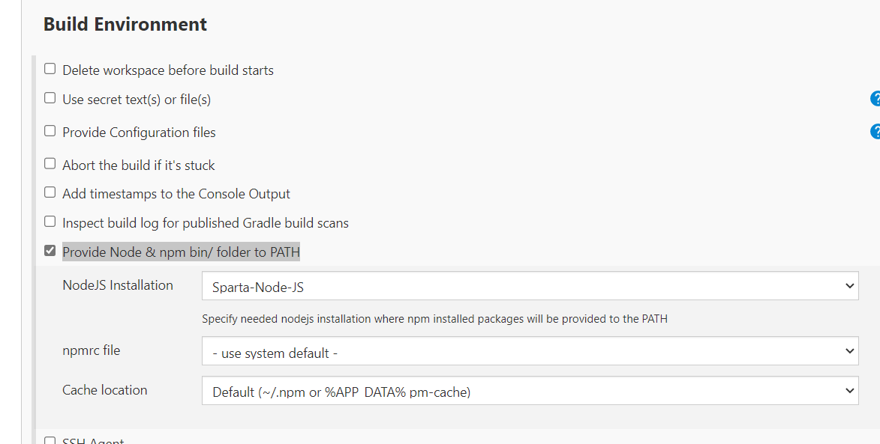The width and height of the screenshot is (880, 444).
Task: Check "Inspect build log for published Gradle build scans"
Action: pyautogui.click(x=50, y=221)
